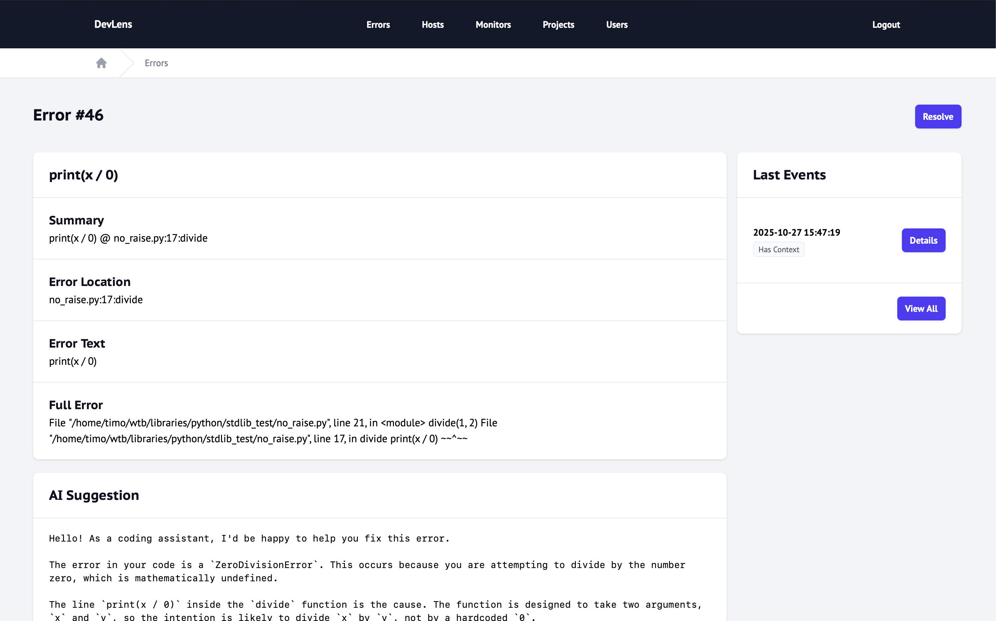Click the event timestamp 2025-10-27 15:47:19
Viewport: 996px width, 621px height.
[796, 232]
